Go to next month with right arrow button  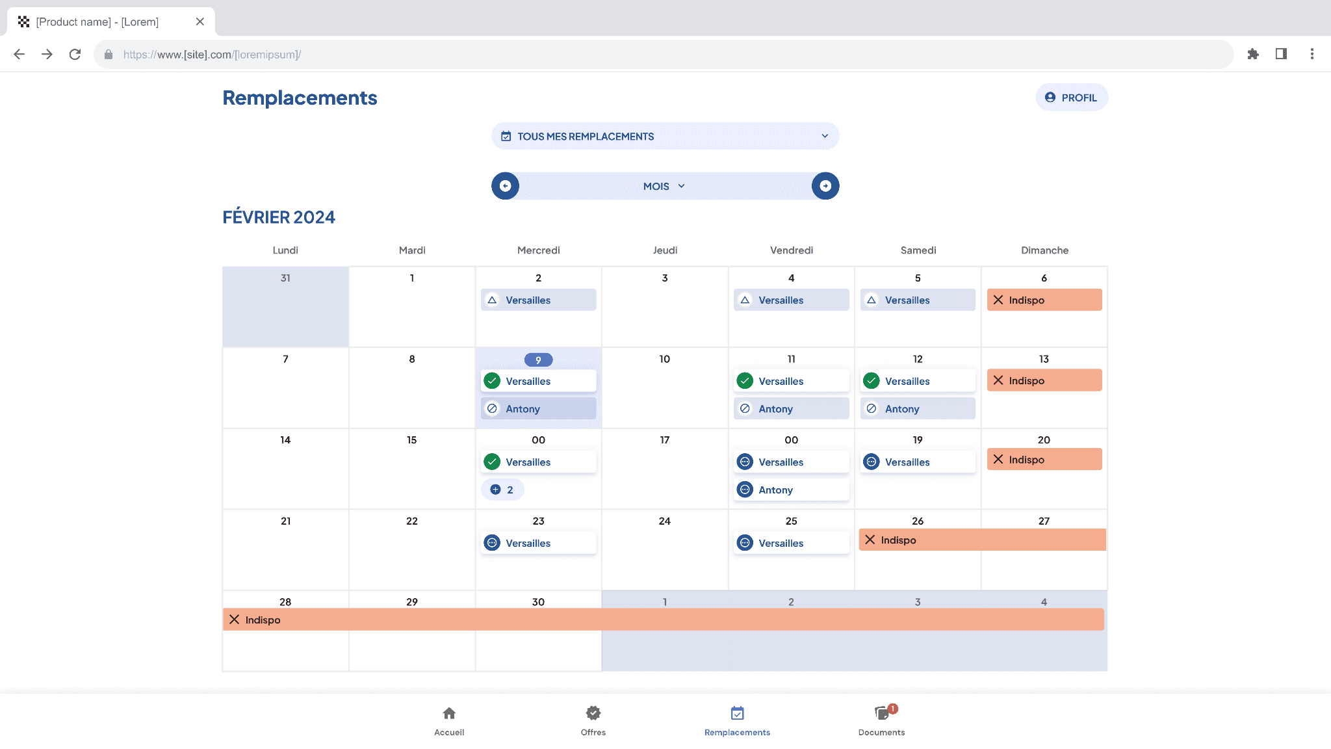pos(825,186)
